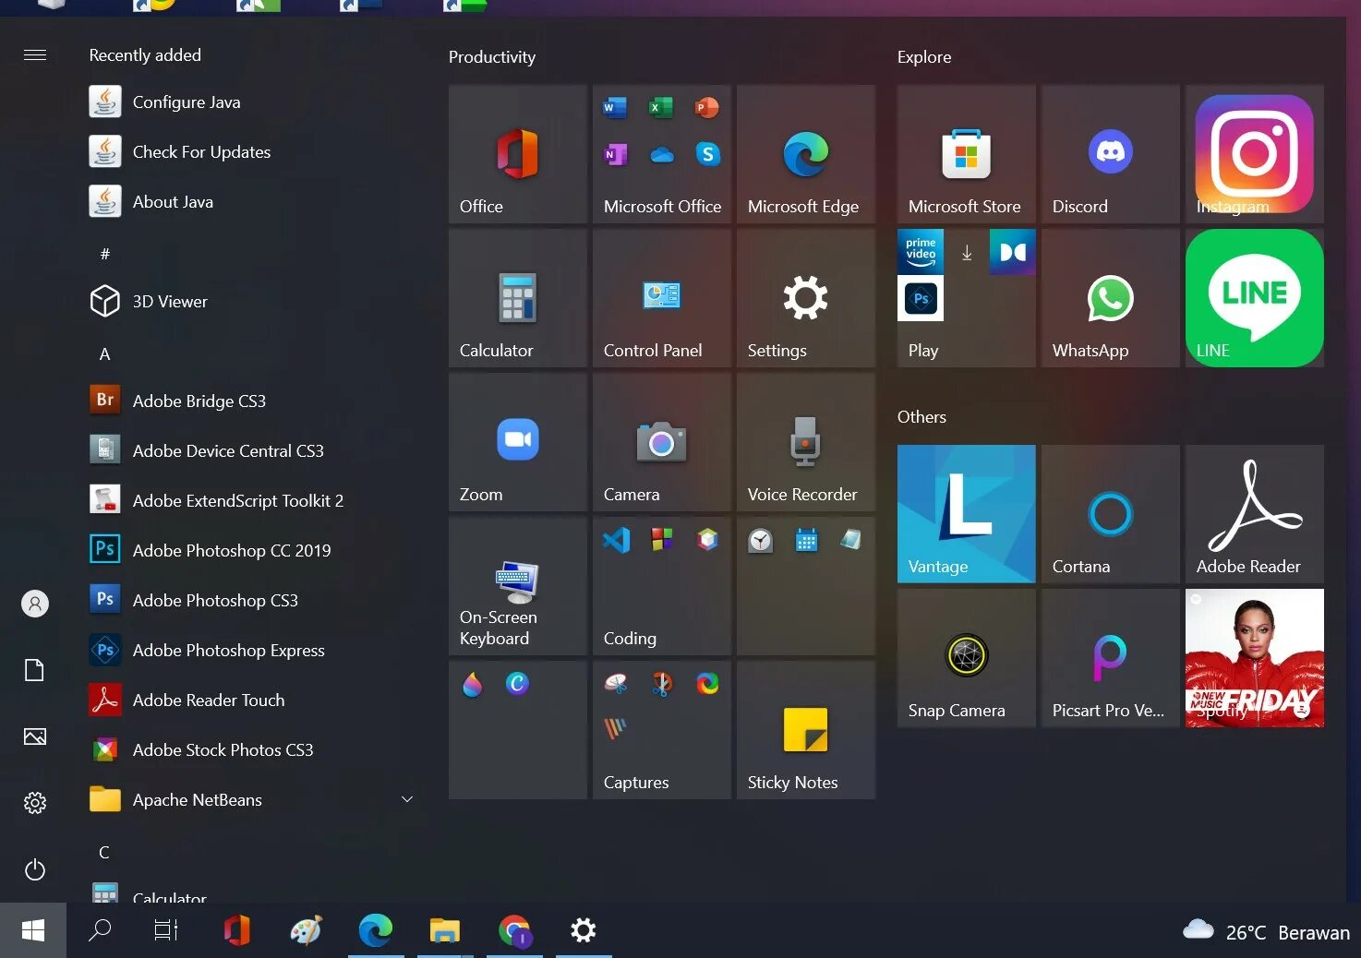The width and height of the screenshot is (1361, 958).
Task: Jump to letter A section header
Action: pos(104,354)
